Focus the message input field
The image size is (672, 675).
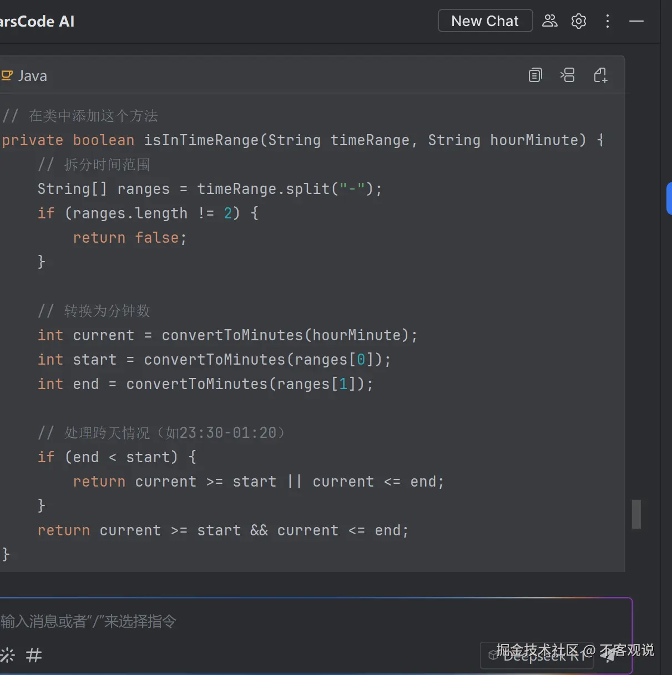(277, 621)
